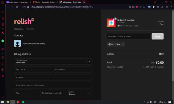
Task: Click the snapshot camera toolbar icon
Action: 133,7
